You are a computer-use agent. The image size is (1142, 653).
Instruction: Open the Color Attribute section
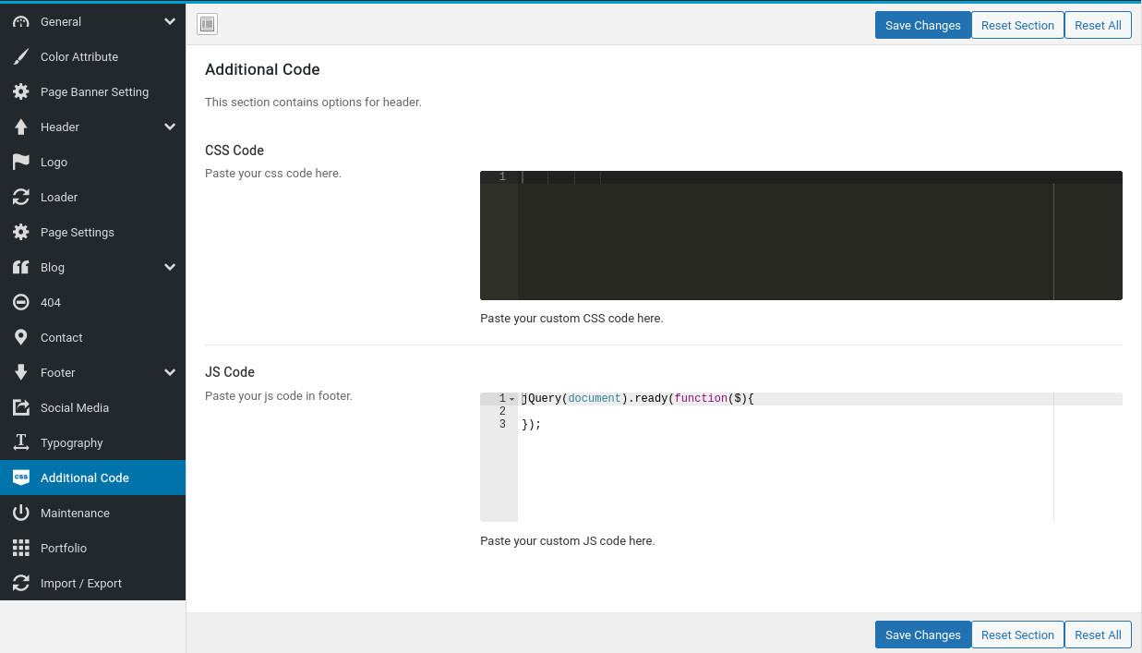coord(92,56)
